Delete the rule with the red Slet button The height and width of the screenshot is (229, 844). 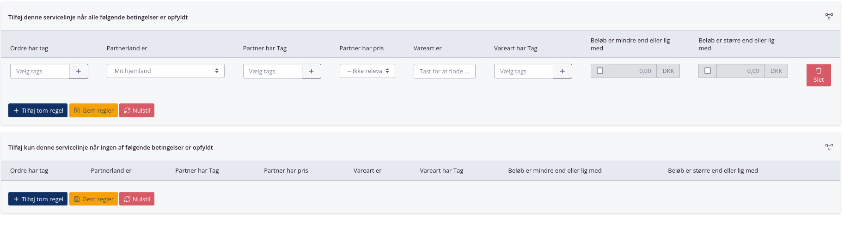point(818,75)
